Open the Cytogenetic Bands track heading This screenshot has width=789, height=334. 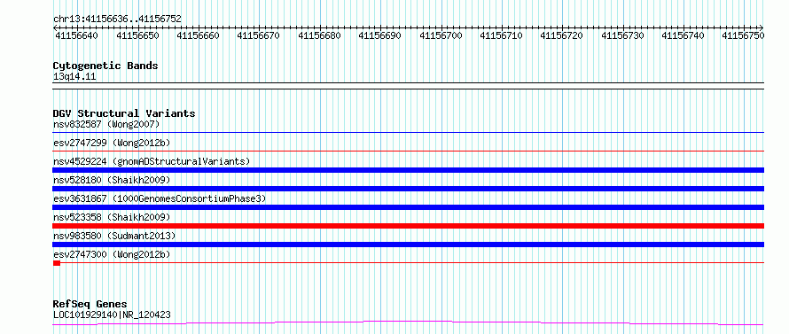[x=105, y=66]
